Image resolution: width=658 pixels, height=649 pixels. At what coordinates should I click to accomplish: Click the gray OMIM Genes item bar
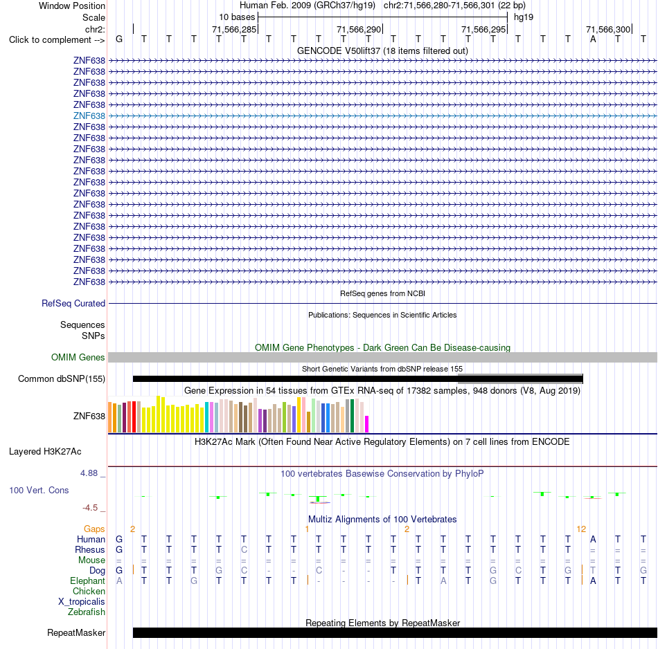coord(383,357)
